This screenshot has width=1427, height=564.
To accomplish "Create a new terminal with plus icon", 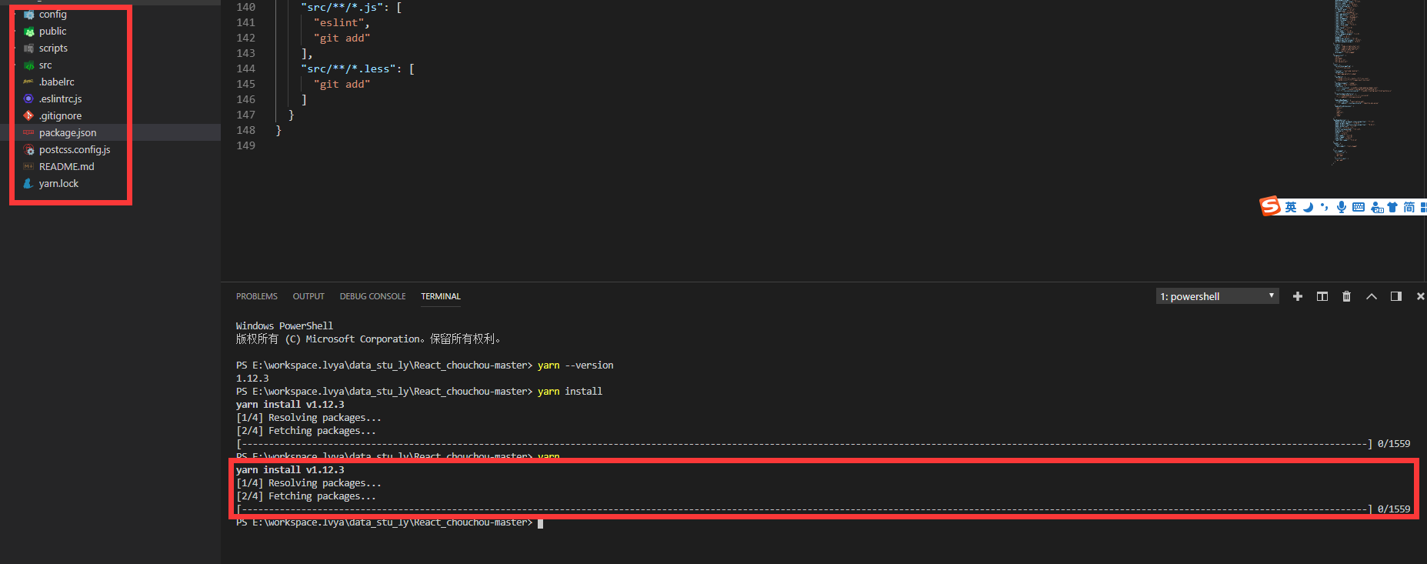I will coord(1298,296).
